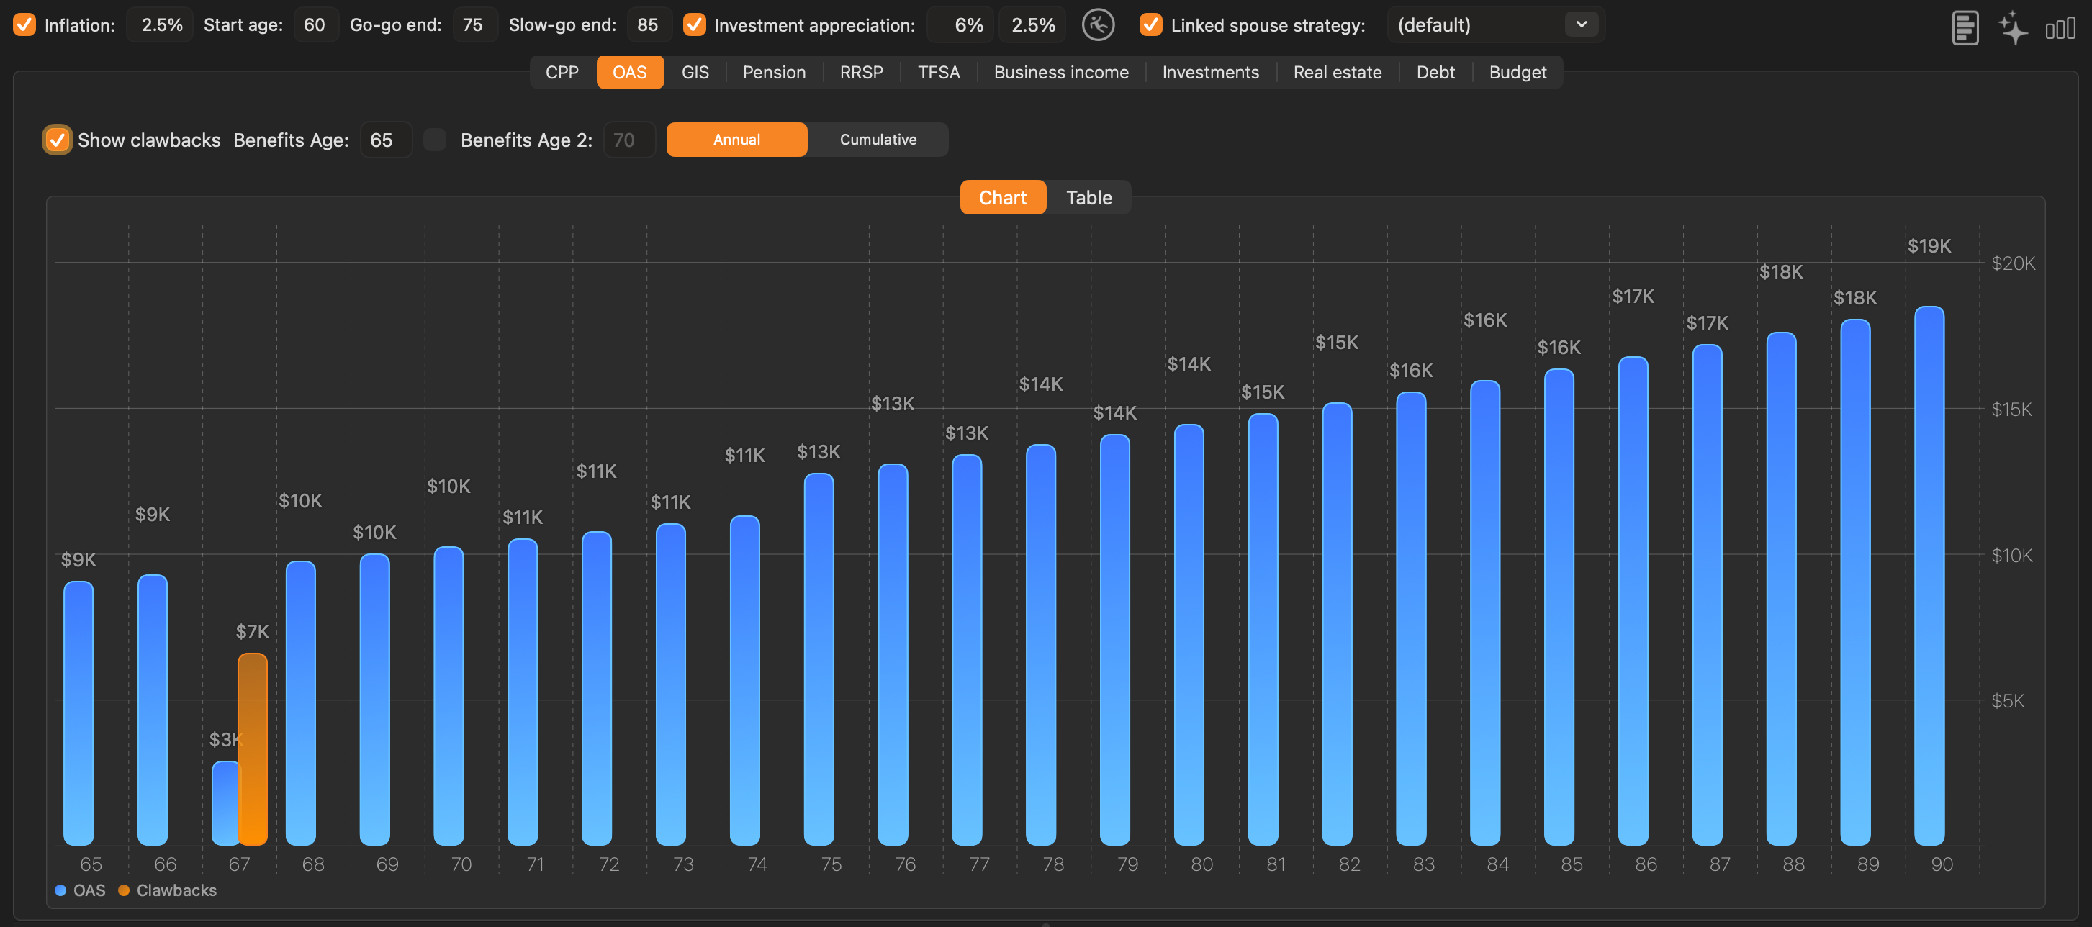Select the Business income tab
The image size is (2092, 927).
1060,72
